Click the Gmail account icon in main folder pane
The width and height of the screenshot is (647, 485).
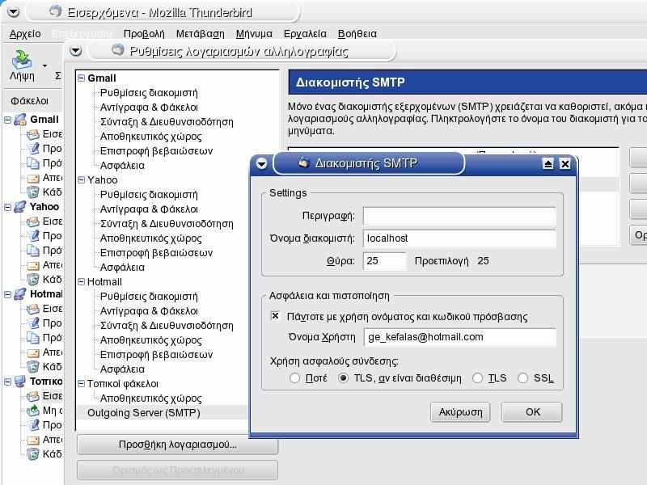[x=20, y=120]
